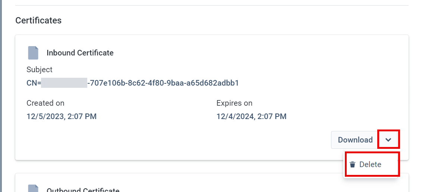Click the Certificates section heading
This screenshot has height=192, width=422.
[x=38, y=20]
